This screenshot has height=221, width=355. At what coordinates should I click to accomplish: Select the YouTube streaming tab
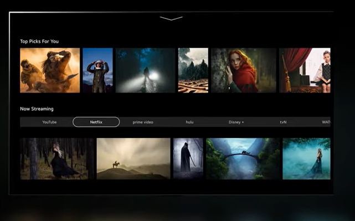pyautogui.click(x=49, y=122)
